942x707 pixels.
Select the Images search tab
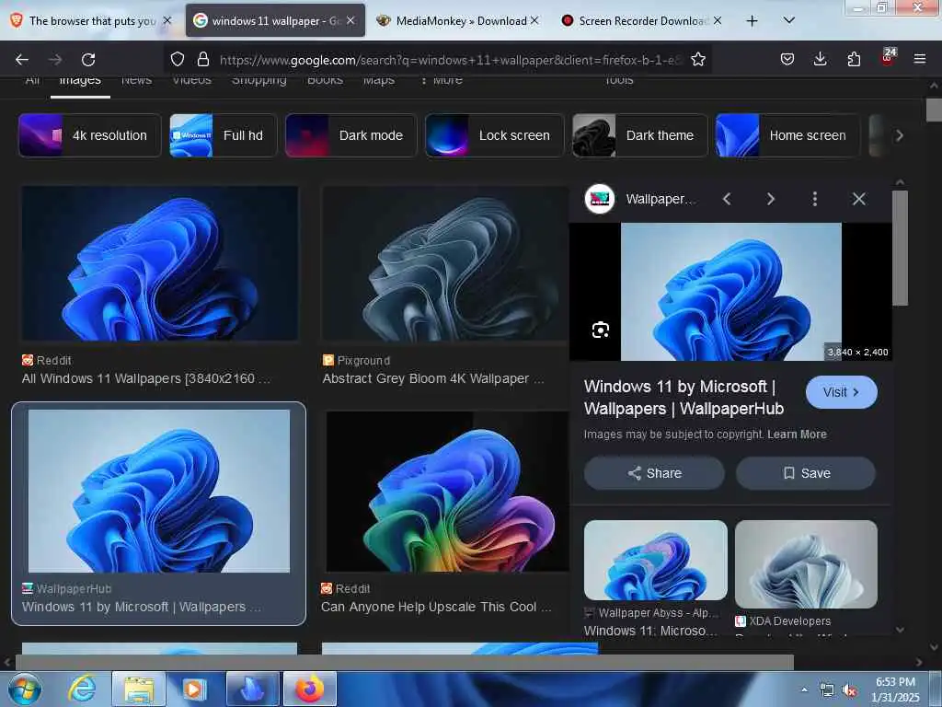[80, 80]
